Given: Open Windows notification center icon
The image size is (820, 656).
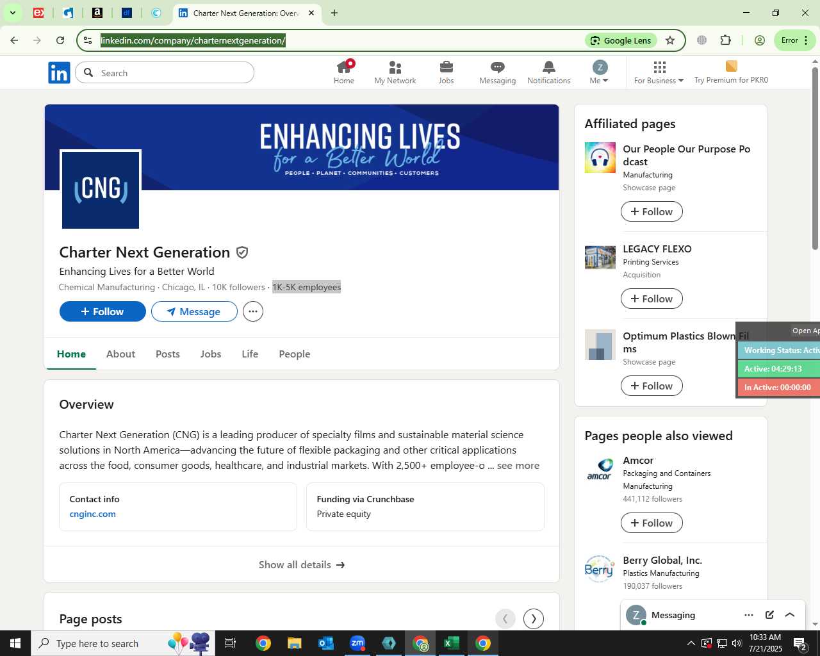Looking at the screenshot, I should coord(801,643).
